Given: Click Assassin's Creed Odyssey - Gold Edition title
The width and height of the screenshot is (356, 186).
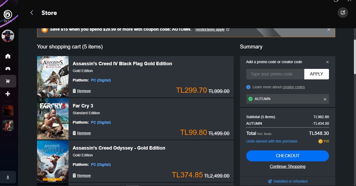Looking at the screenshot, I should (x=119, y=148).
